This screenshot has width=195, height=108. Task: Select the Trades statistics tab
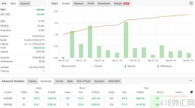click(x=33, y=81)
